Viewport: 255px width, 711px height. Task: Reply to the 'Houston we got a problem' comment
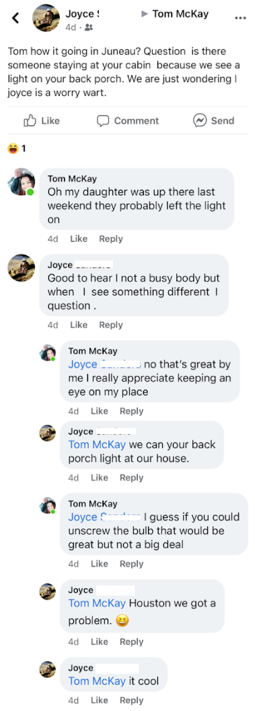pyautogui.click(x=132, y=641)
